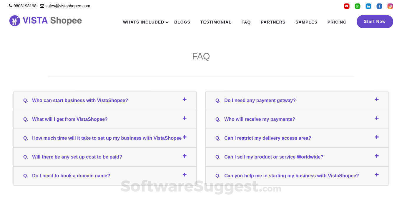Screen dimensions: 402x215
Task: Open the TESTIMONIAL page
Action: (x=216, y=22)
